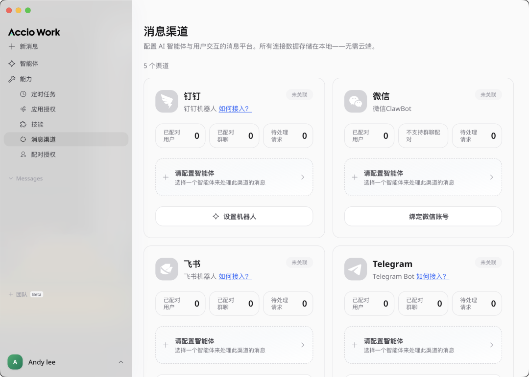Click the 未关联 status badge on 微信

tap(488, 95)
